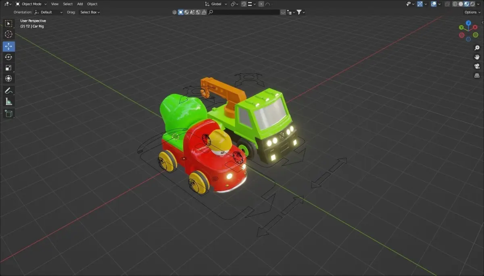Switch to the Scale tool
This screenshot has width=484, height=276.
[8, 68]
